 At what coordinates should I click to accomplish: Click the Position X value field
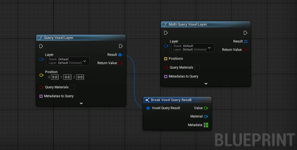(55, 77)
